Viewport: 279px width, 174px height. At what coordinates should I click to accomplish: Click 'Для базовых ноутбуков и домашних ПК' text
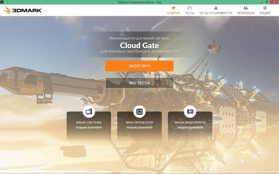[x=139, y=52]
